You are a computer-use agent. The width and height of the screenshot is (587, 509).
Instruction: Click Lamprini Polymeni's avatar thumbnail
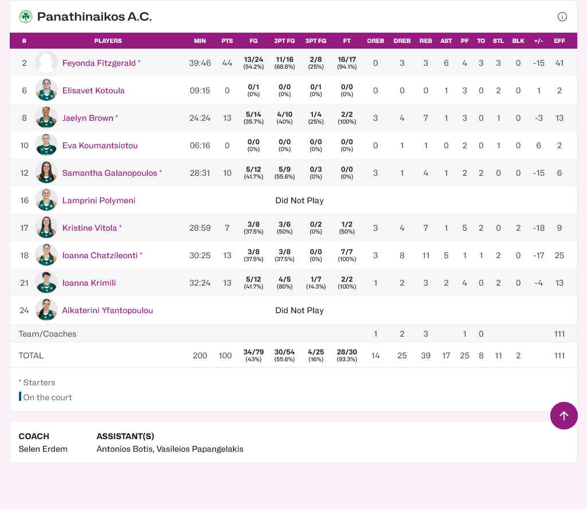[x=46, y=200]
